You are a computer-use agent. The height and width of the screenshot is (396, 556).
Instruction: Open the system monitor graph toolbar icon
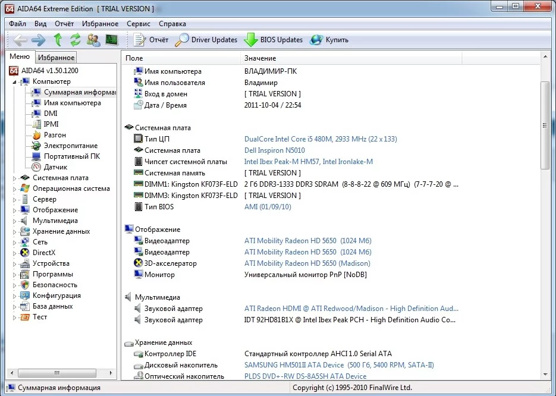click(112, 40)
